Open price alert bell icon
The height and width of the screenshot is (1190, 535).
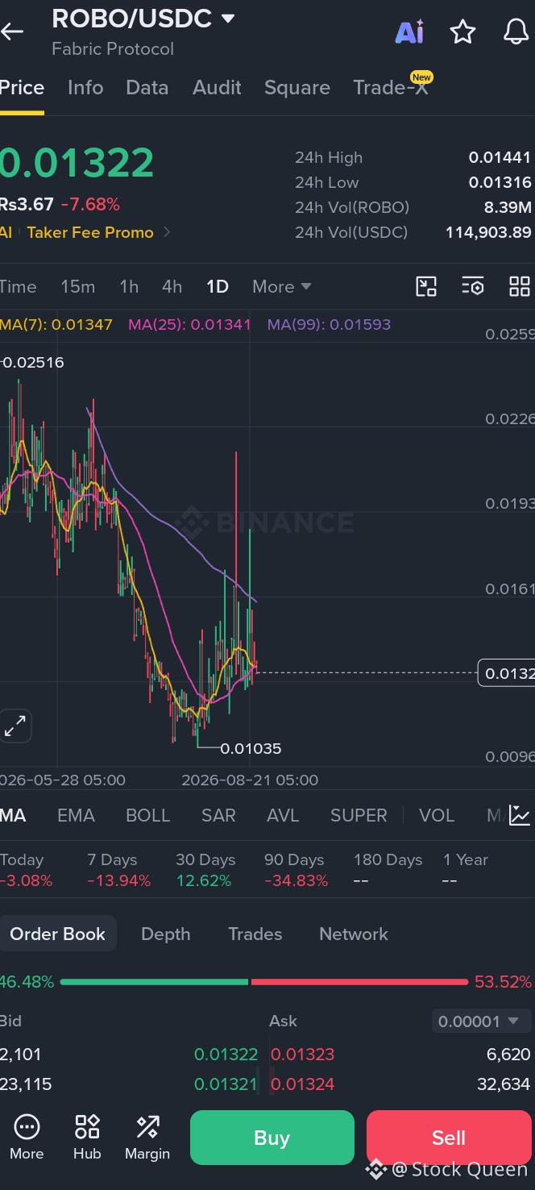pos(516,32)
